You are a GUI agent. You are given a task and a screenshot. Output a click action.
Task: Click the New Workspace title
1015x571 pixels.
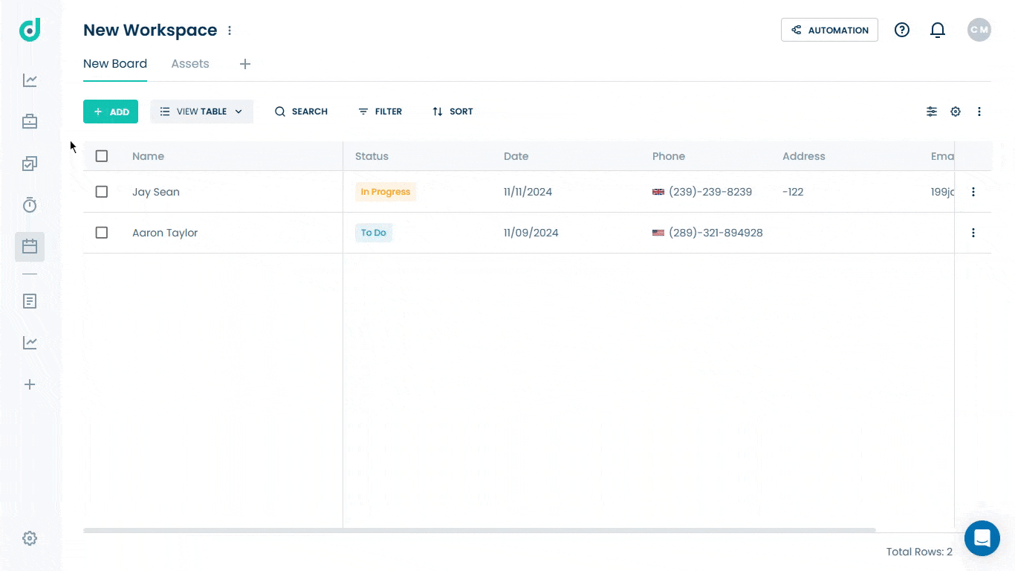pos(150,30)
